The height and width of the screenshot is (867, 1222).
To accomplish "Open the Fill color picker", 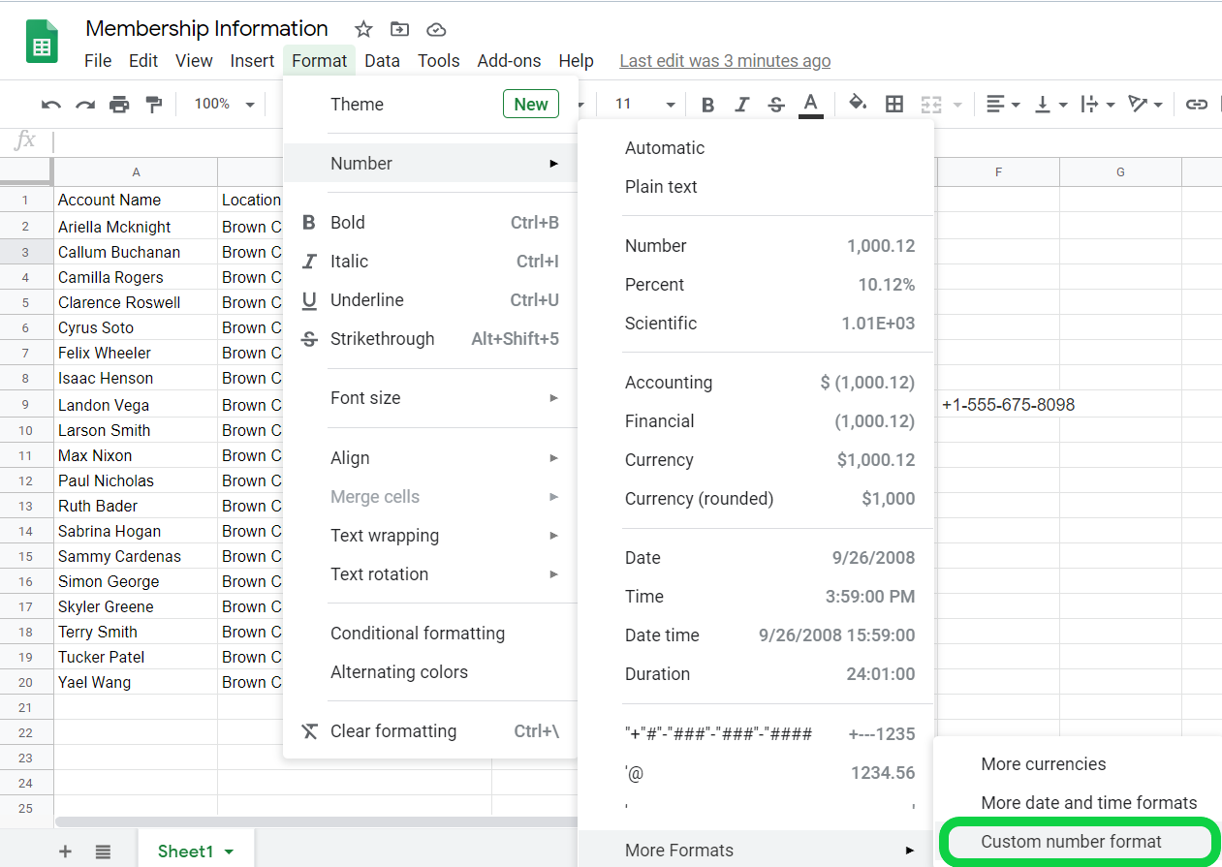I will coord(857,104).
